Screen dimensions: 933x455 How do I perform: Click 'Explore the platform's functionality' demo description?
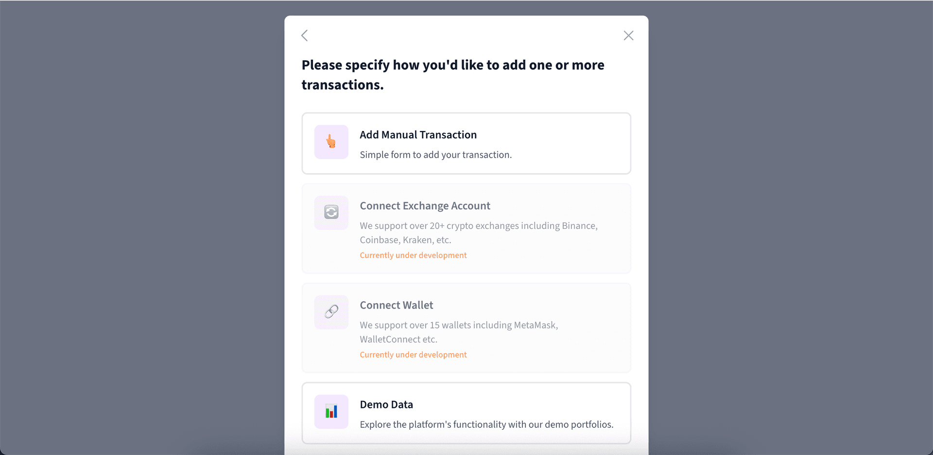(487, 424)
